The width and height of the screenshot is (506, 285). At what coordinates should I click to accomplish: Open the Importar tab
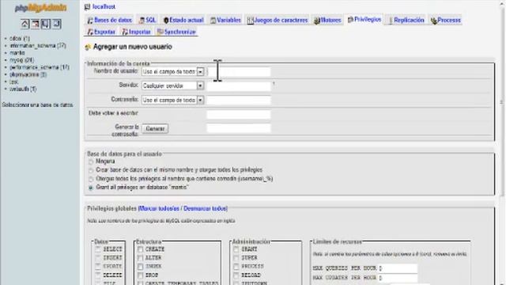pyautogui.click(x=136, y=32)
